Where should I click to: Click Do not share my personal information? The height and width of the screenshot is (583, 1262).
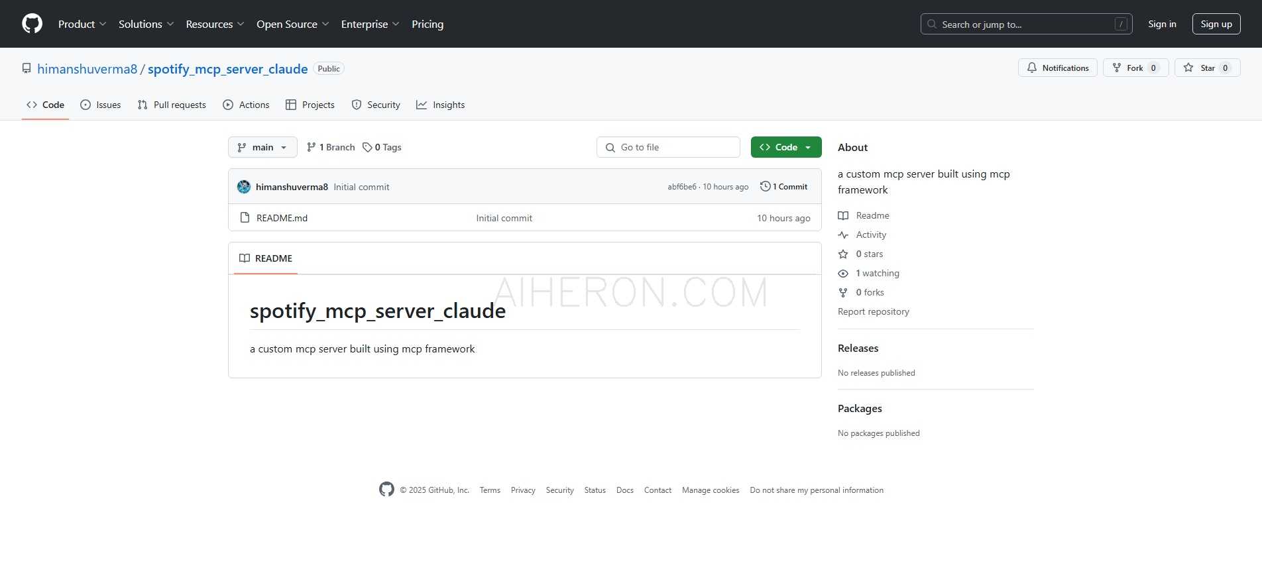pyautogui.click(x=817, y=490)
